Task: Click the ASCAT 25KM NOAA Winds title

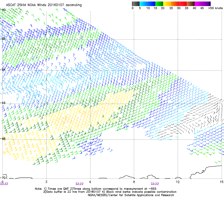Action: [44, 5]
